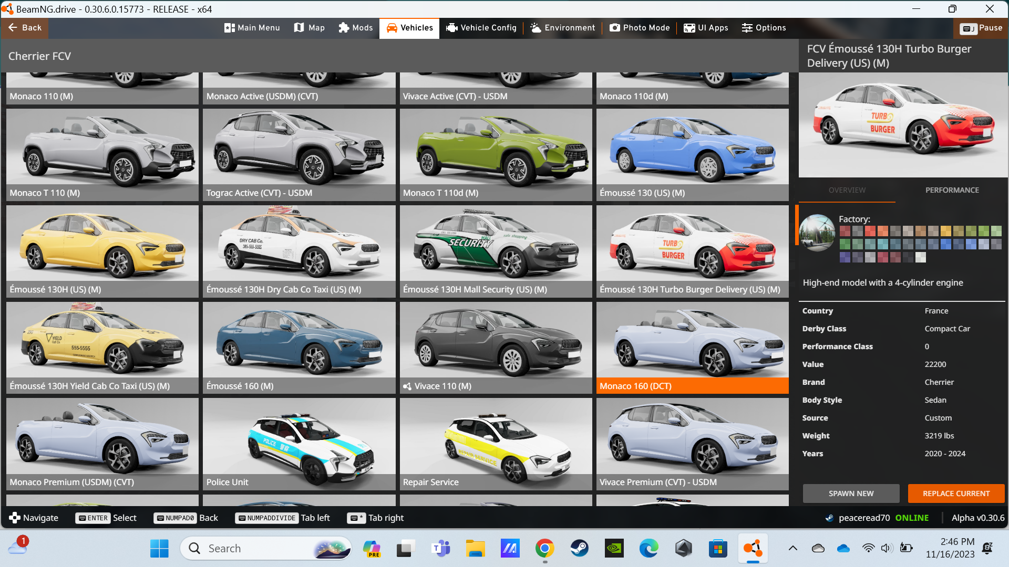Select the Police Unit vehicle thumbnail

pyautogui.click(x=299, y=444)
